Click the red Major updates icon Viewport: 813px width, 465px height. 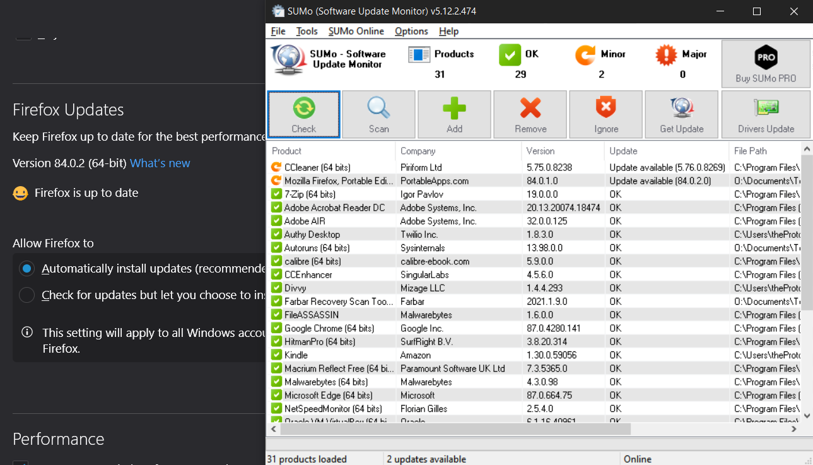pos(666,55)
